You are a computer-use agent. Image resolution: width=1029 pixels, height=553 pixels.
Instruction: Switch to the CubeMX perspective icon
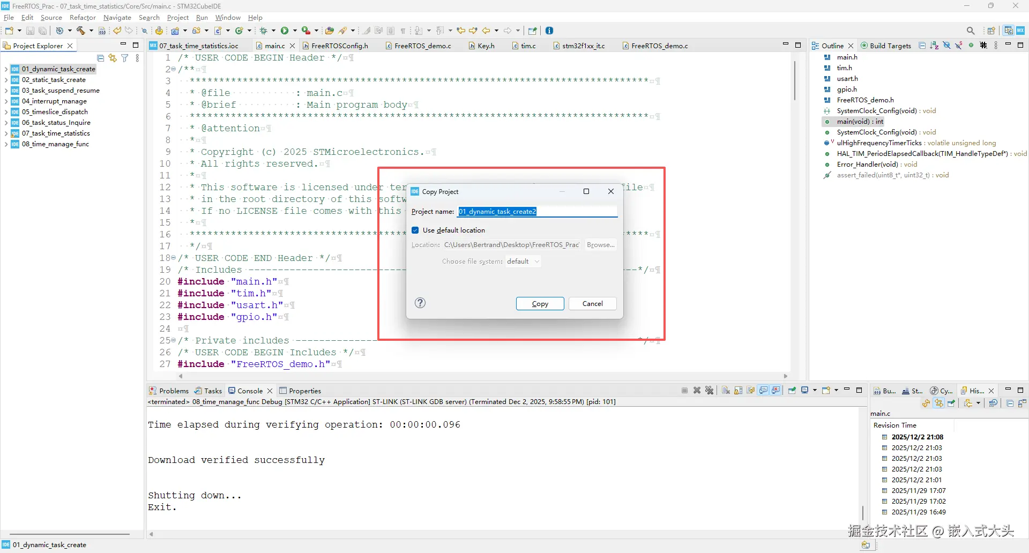(x=1020, y=31)
